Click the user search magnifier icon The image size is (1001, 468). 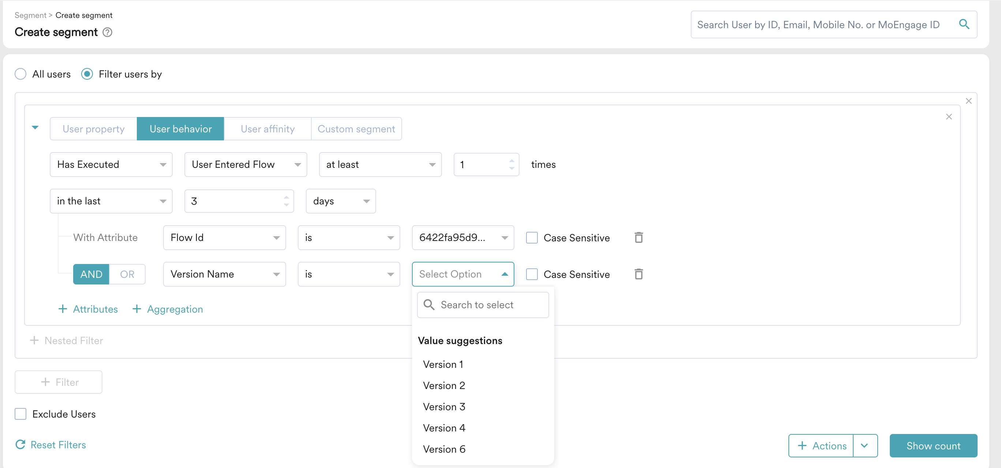[x=964, y=24]
